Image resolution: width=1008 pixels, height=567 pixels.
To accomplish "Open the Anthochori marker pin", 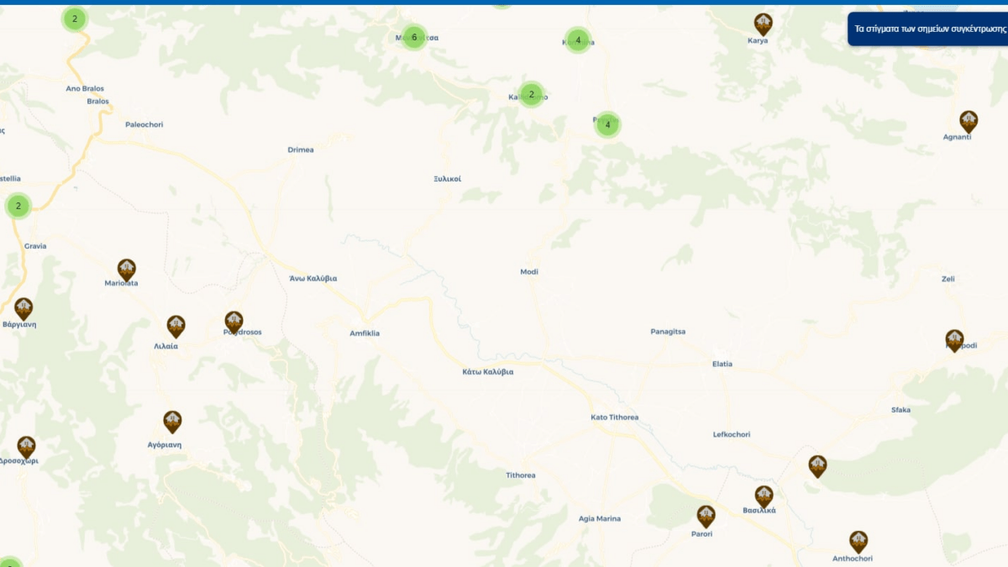I will [858, 541].
